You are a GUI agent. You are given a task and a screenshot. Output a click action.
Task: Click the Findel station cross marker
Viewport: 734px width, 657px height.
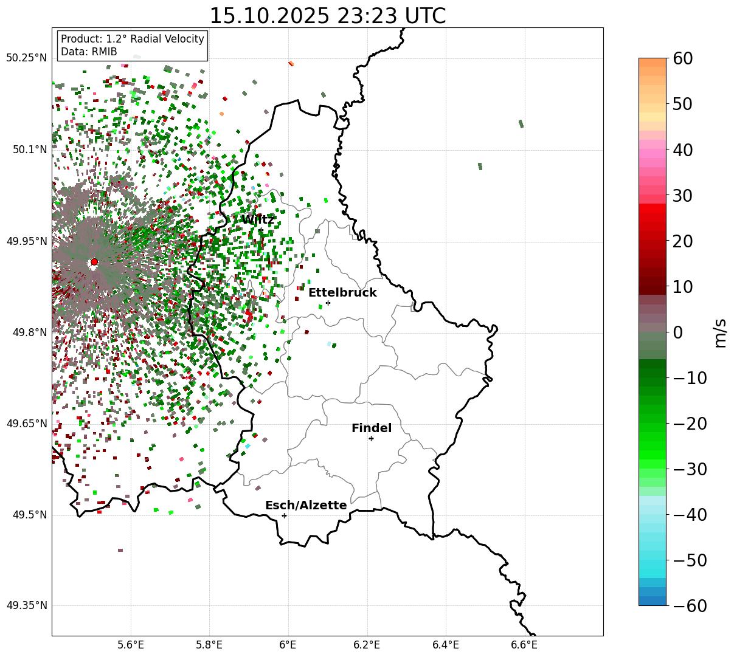click(x=371, y=438)
